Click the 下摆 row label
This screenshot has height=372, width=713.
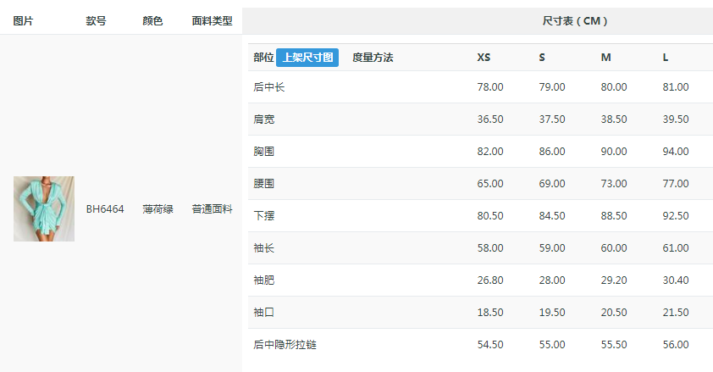[264, 215]
